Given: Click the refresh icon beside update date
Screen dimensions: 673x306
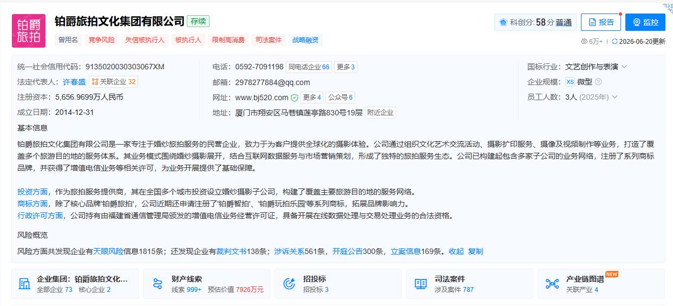Looking at the screenshot, I should [615, 41].
